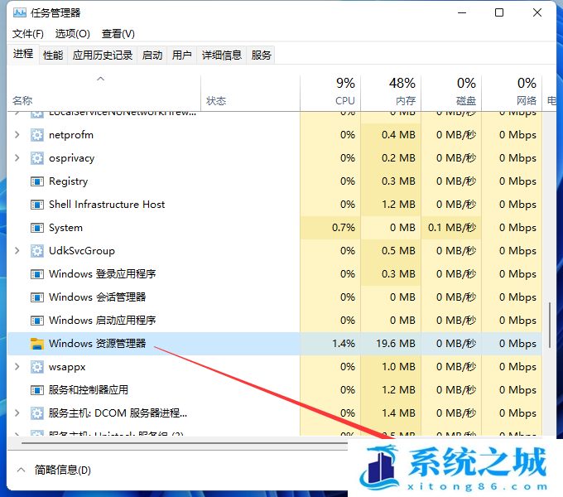Sort processes by CPU column header
The height and width of the screenshot is (497, 563).
click(344, 91)
